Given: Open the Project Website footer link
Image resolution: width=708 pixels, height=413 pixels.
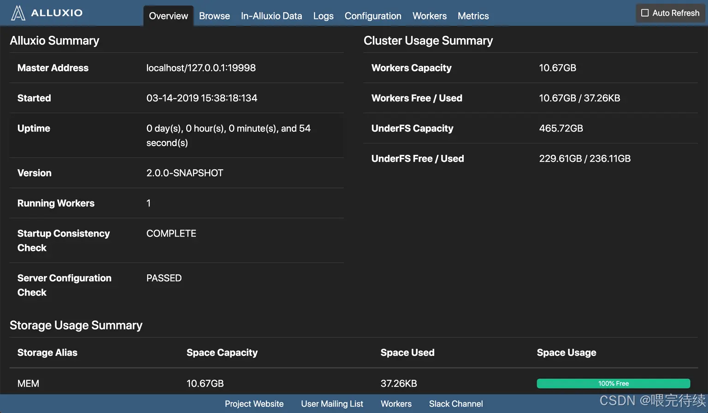Looking at the screenshot, I should click(254, 404).
